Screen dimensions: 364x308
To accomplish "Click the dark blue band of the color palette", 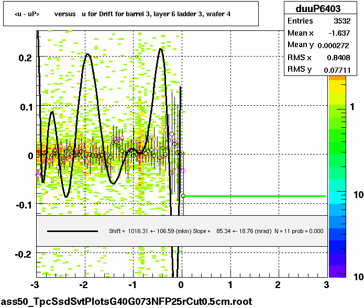I will click(x=337, y=247).
